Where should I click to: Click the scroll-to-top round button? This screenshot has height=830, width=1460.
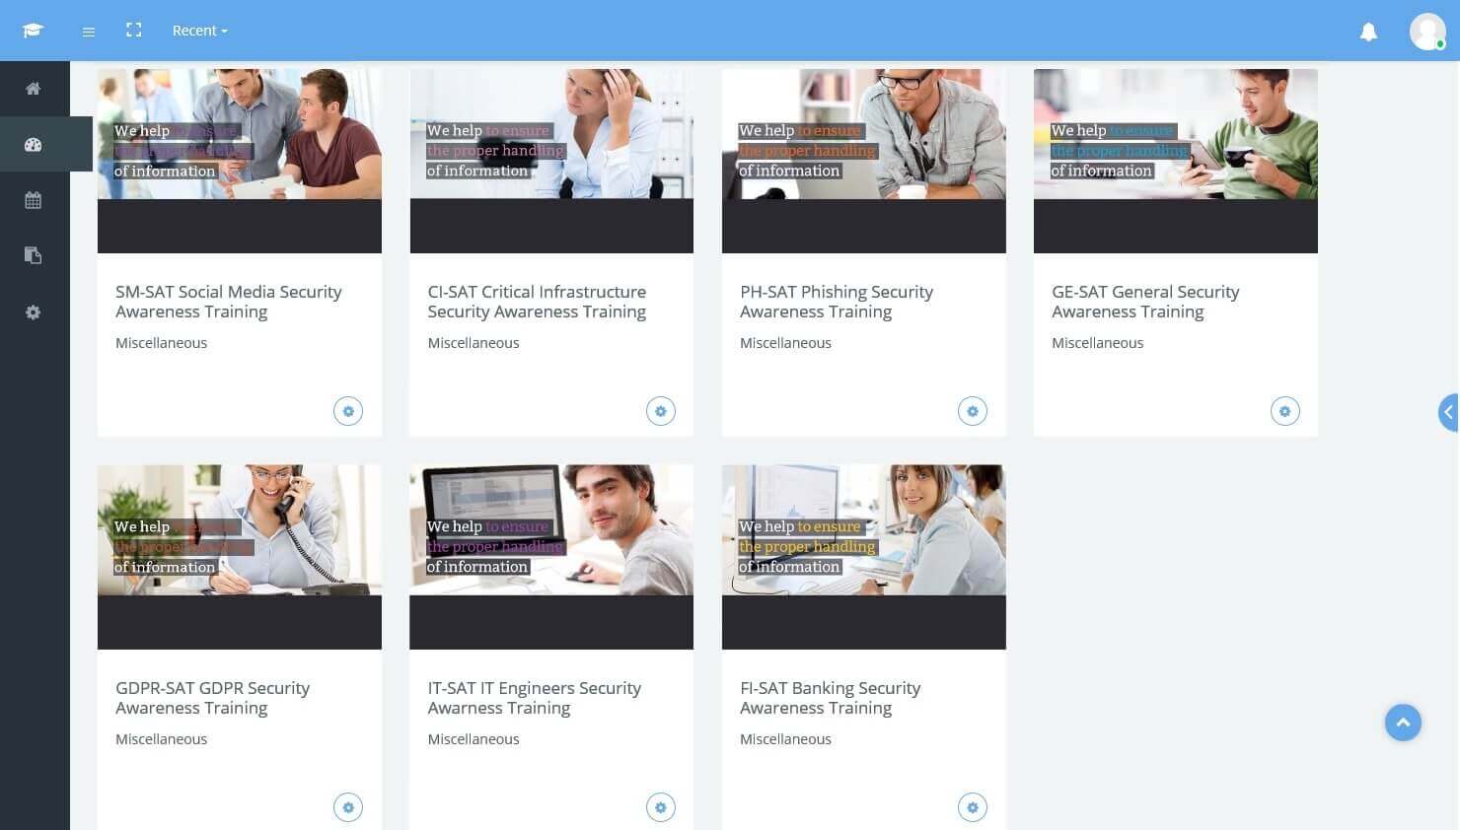(1403, 723)
